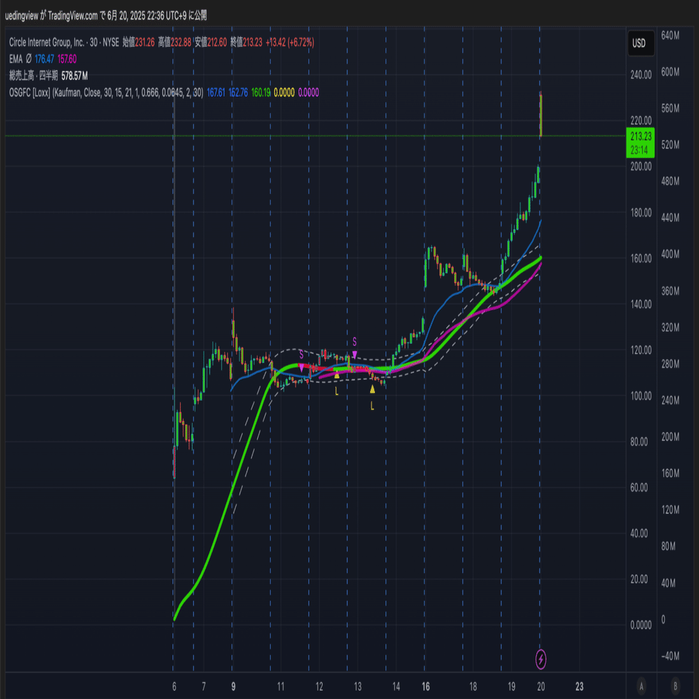Click the OSGFC value 167.61
The height and width of the screenshot is (699, 699).
(216, 93)
